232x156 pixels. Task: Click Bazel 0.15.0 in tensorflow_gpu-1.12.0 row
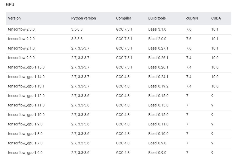158,96
